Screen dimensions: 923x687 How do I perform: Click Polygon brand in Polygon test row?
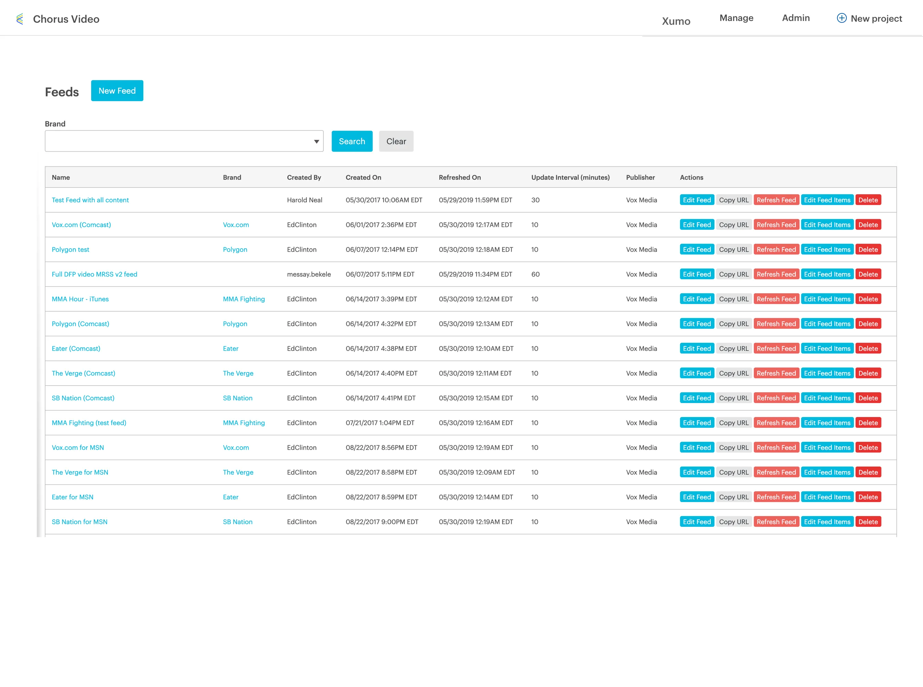[x=235, y=250]
